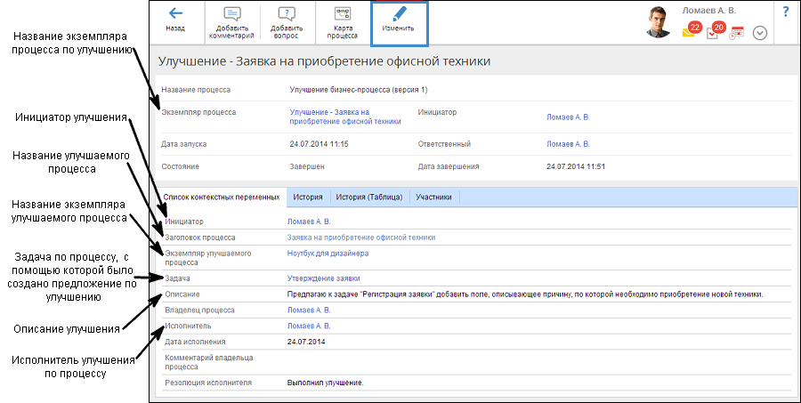Click the blue question mark help icon
The height and width of the screenshot is (403, 801).
786,12
